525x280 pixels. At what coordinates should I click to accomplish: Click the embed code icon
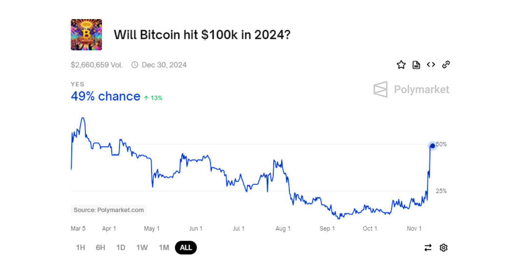click(431, 64)
